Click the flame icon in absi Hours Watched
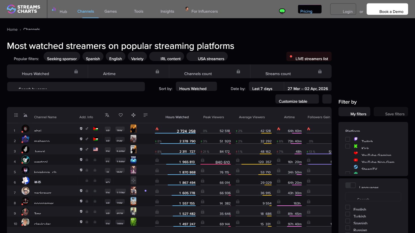The width and height of the screenshot is (415, 233). [157, 129]
